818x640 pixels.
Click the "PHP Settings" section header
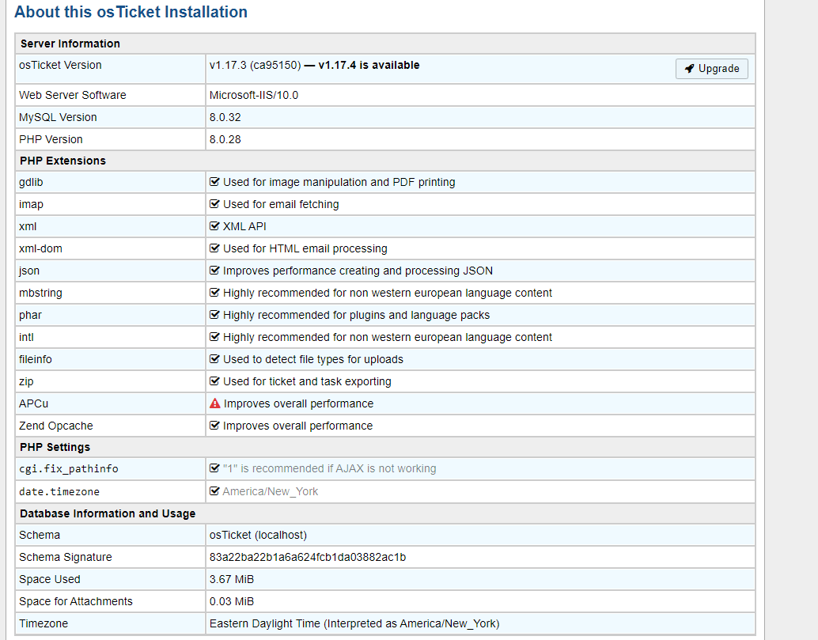tap(55, 447)
